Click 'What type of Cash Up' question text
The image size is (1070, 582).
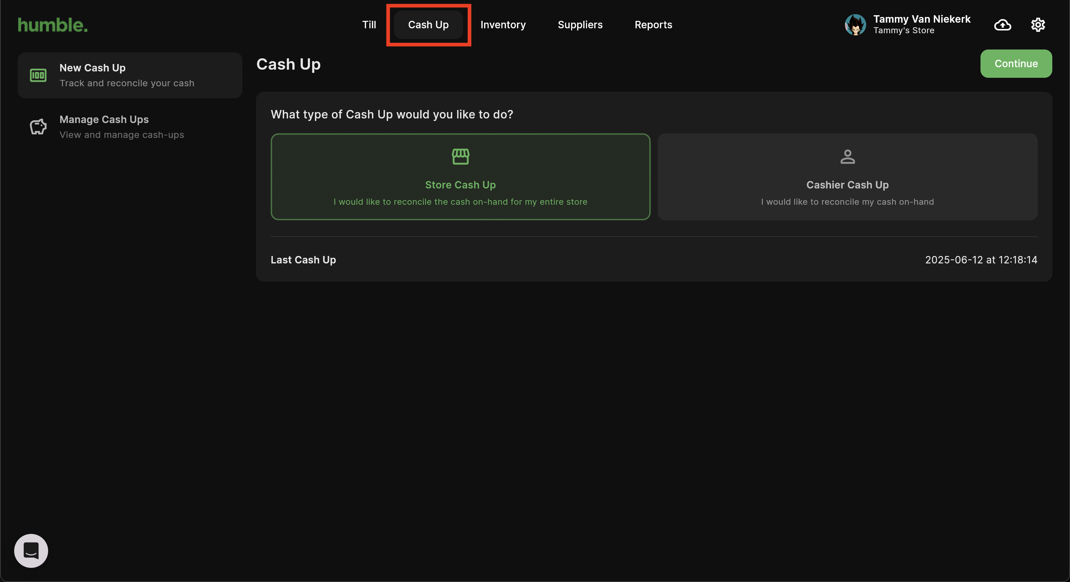(x=392, y=115)
